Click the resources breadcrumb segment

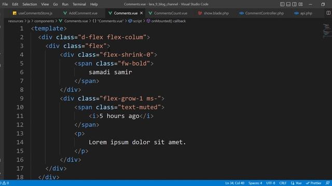click(16, 21)
